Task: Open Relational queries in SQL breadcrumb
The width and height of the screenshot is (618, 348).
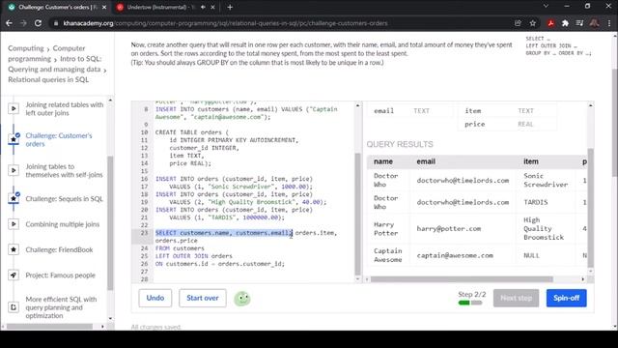Action: tap(48, 79)
